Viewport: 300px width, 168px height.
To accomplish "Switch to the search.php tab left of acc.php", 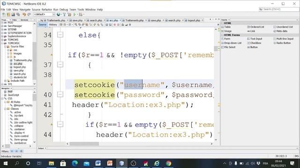I will click(x=96, y=20).
